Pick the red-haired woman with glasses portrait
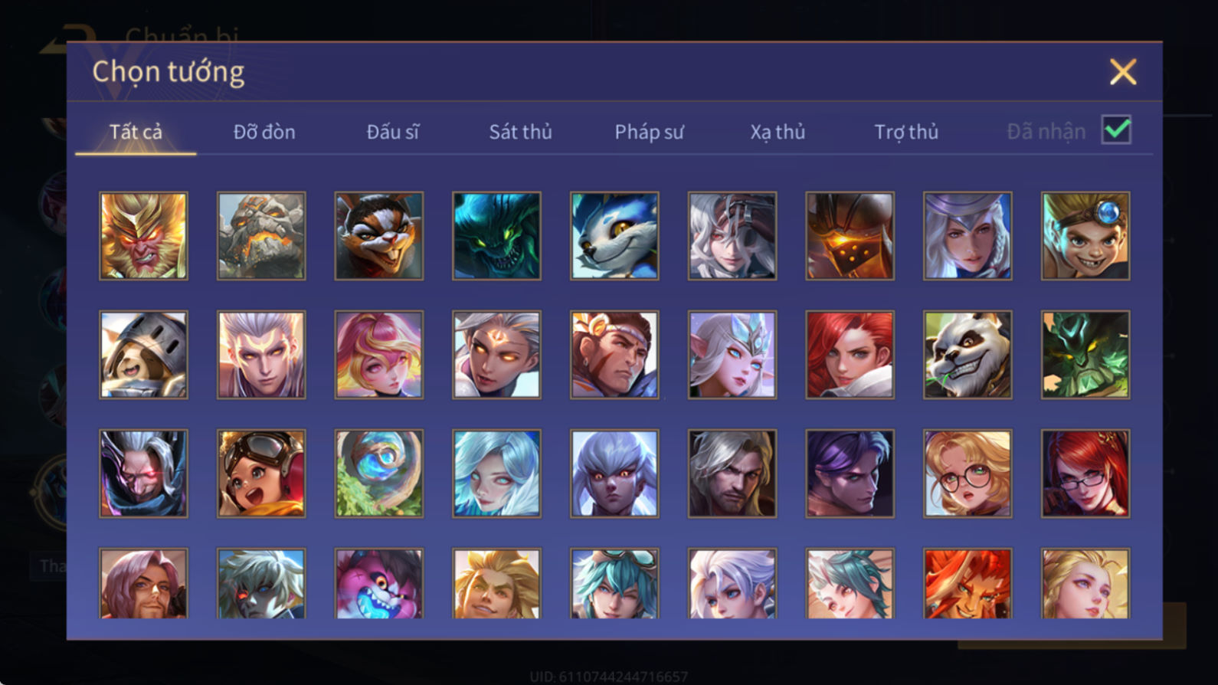Image resolution: width=1218 pixels, height=685 pixels. (1085, 474)
